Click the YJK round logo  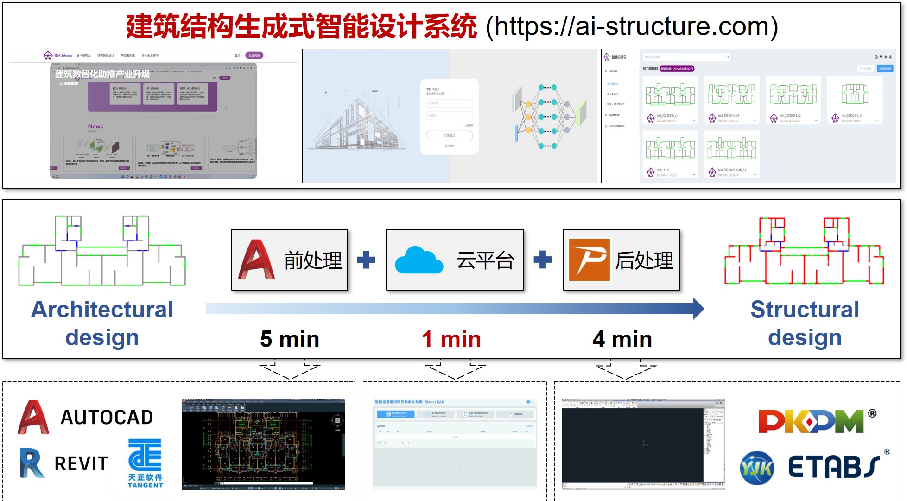[x=756, y=468]
